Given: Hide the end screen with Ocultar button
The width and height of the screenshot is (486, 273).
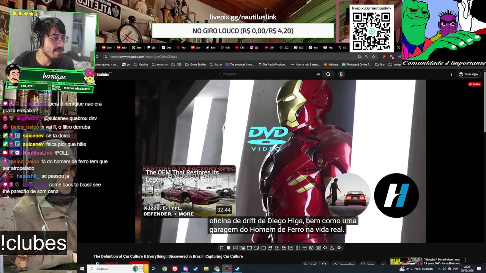Looking at the screenshot, I should (475, 84).
